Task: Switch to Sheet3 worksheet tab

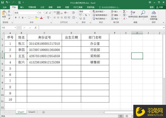Action: [32, 112]
